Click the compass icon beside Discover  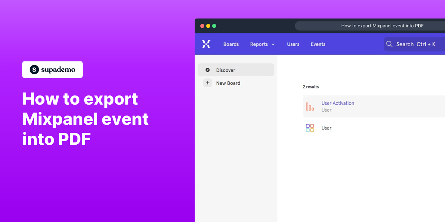tap(208, 70)
